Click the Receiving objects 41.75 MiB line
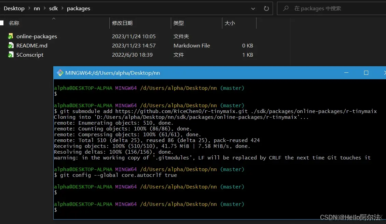This screenshot has height=224, width=386. [152, 146]
